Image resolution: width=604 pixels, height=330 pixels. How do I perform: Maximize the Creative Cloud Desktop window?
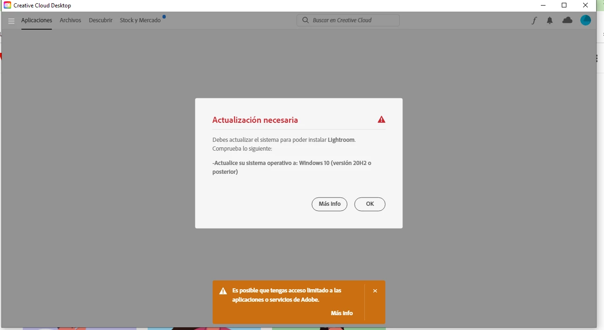(564, 6)
